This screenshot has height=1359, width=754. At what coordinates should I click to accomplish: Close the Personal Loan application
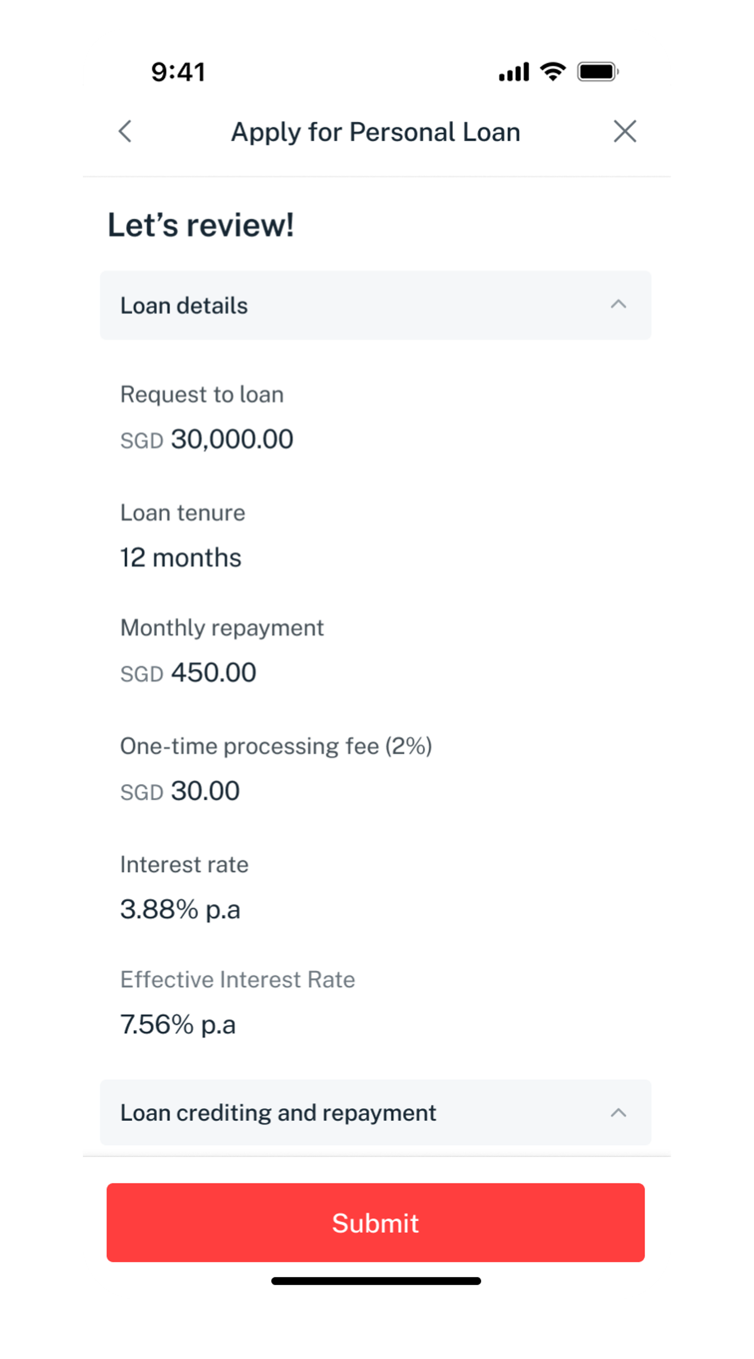coord(624,132)
